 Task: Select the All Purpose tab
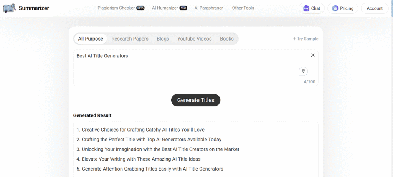(x=91, y=39)
